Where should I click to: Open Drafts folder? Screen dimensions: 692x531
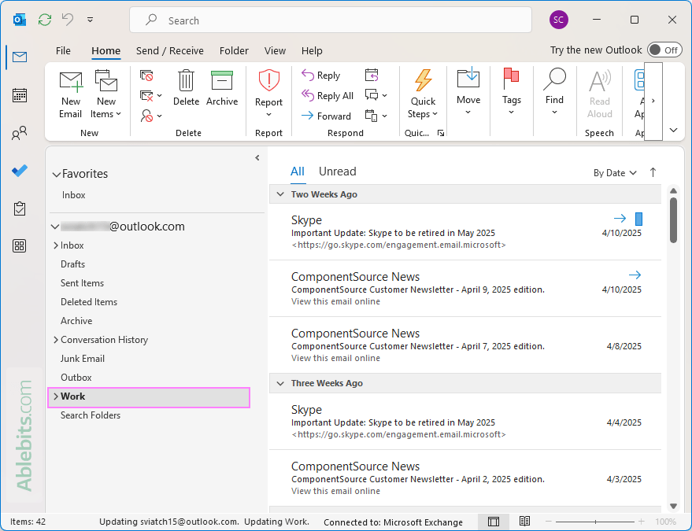click(x=72, y=264)
